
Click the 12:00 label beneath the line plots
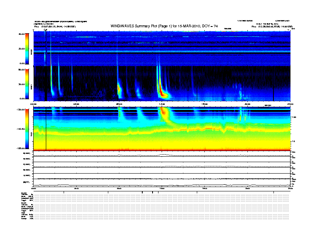[162, 188]
